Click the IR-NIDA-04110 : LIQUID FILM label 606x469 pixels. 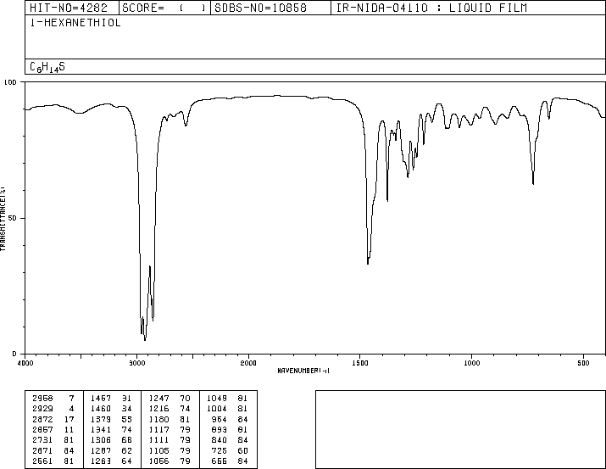431,8
